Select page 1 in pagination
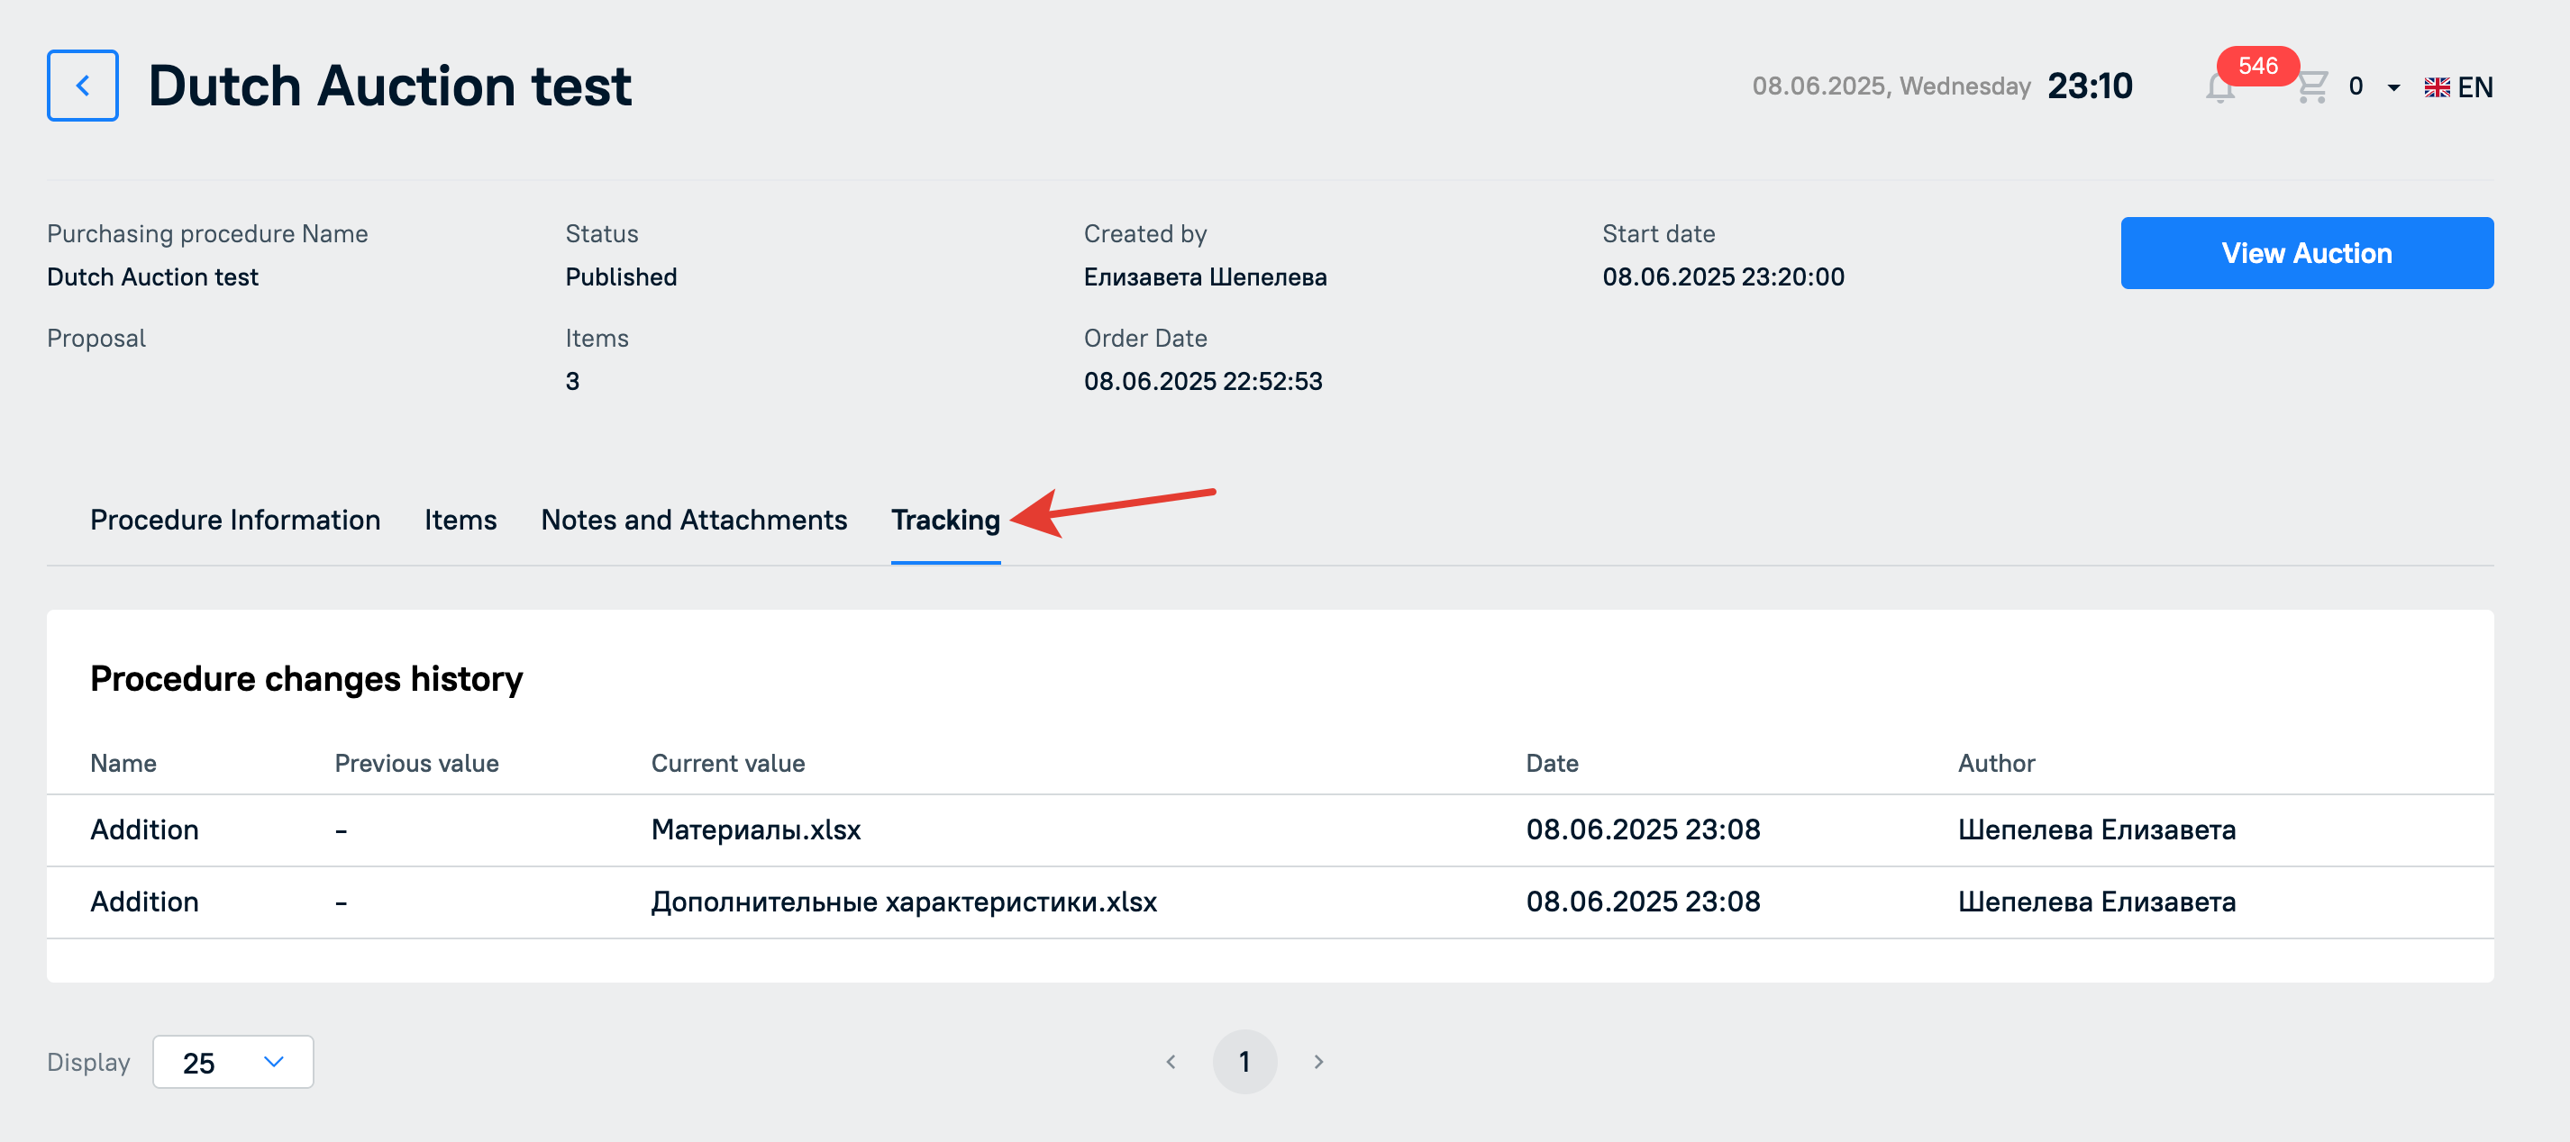Screen dimensions: 2570x1142 [x=1244, y=1062]
